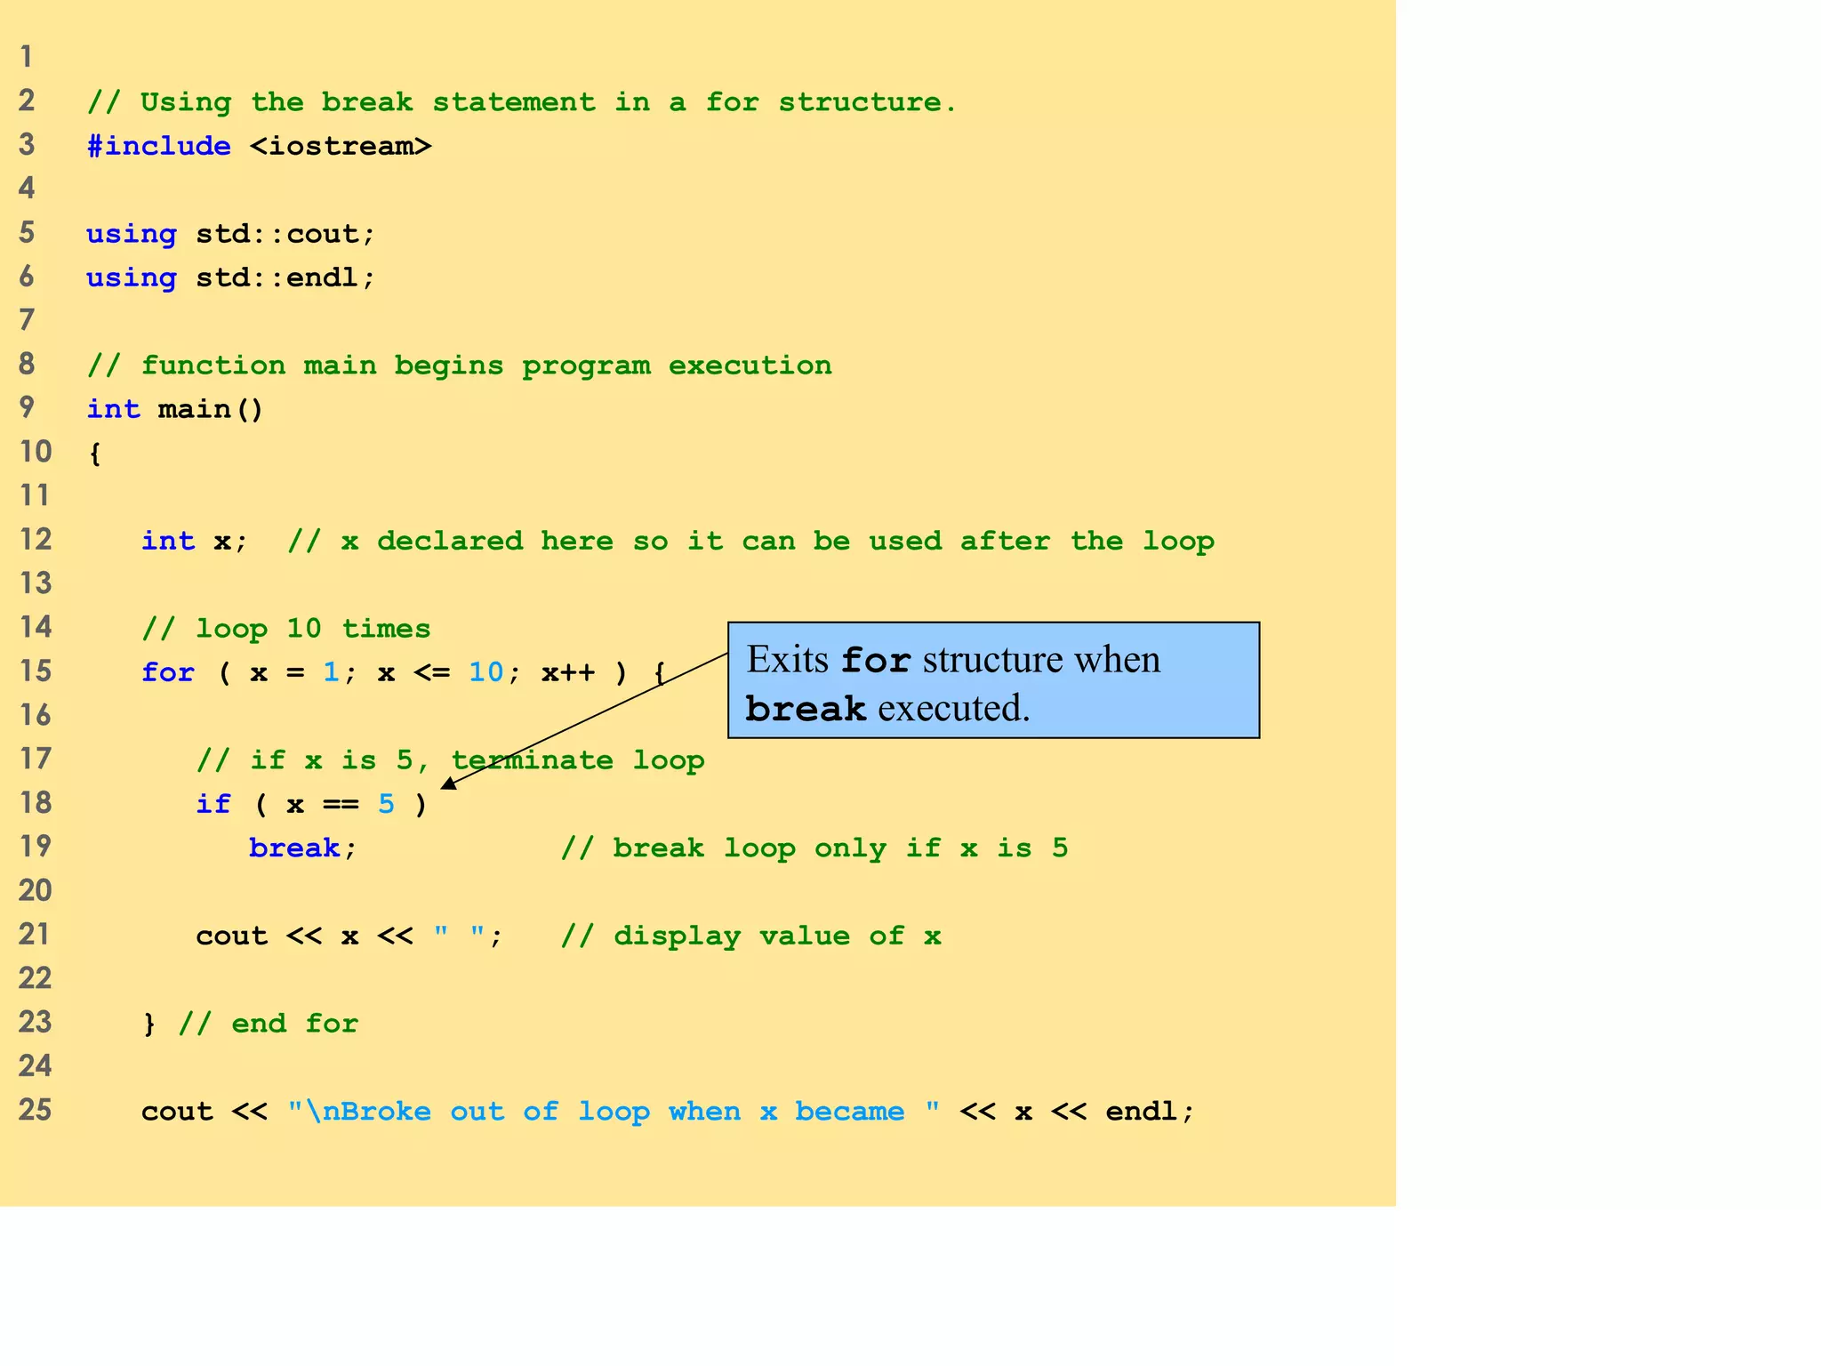Click the 'using std::endl;' line
Screen dimensions: 1821x1366
(231, 277)
